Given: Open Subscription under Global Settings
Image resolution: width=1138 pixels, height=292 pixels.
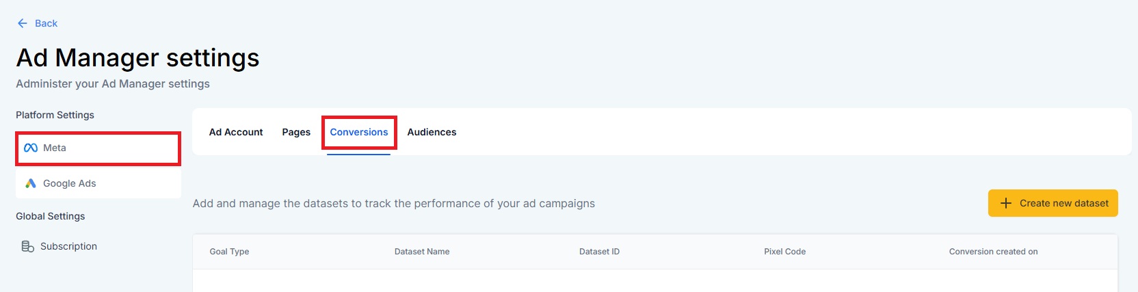Looking at the screenshot, I should [x=68, y=246].
